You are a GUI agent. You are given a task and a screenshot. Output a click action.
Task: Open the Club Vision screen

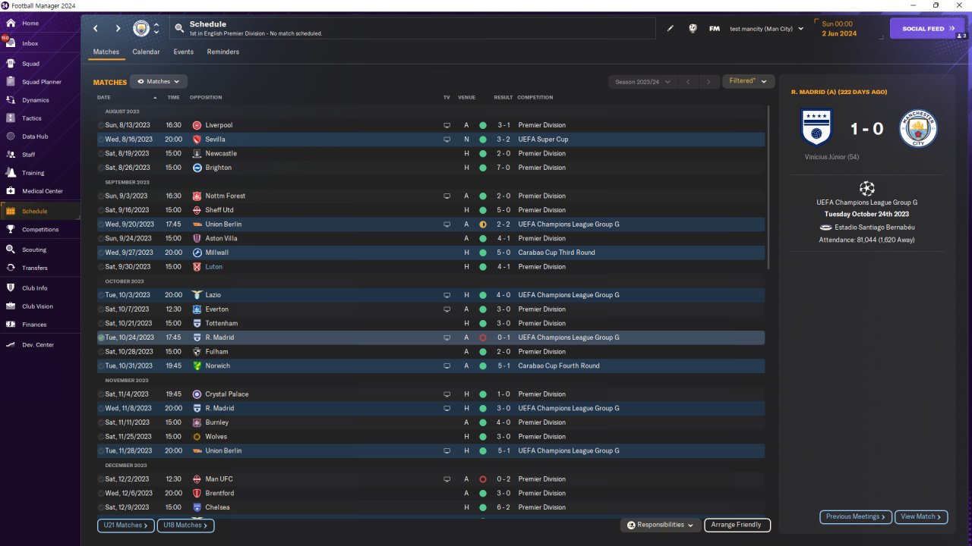(x=37, y=306)
